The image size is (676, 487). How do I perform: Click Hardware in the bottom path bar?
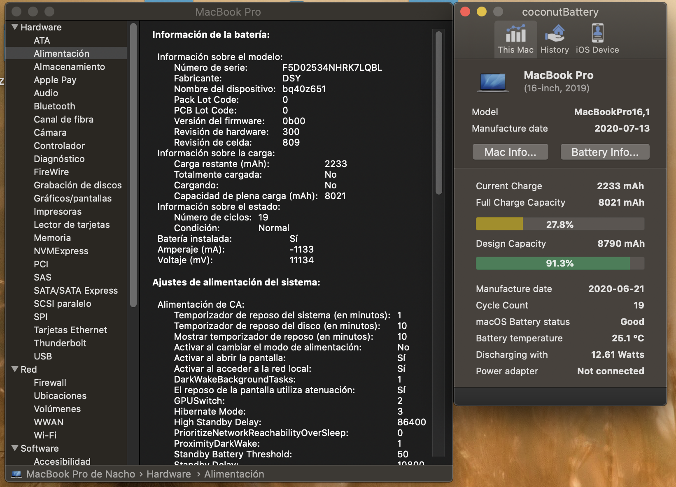pyautogui.click(x=169, y=474)
